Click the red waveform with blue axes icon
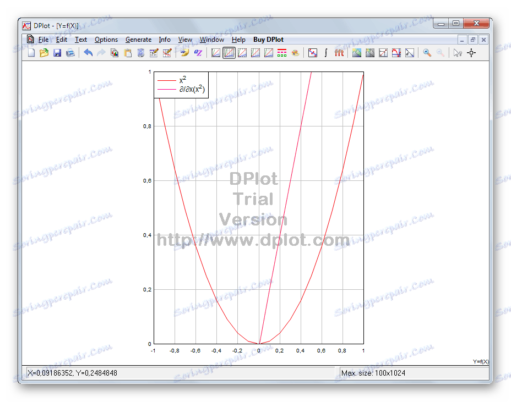This screenshot has width=511, height=402. coord(396,53)
